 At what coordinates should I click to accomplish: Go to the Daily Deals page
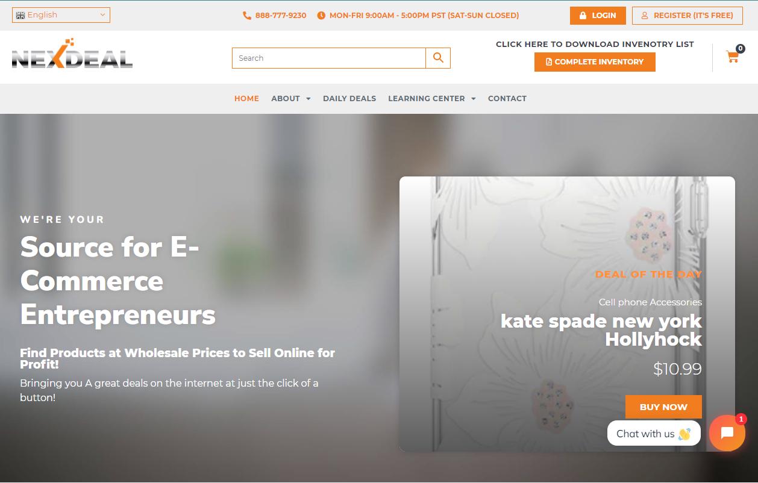(x=349, y=99)
